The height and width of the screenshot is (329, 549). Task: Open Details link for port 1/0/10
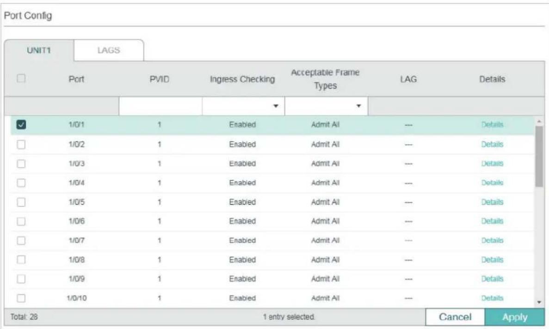492,298
